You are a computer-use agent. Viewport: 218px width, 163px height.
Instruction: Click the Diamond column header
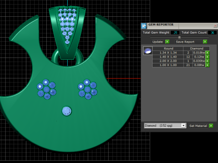[197, 48]
